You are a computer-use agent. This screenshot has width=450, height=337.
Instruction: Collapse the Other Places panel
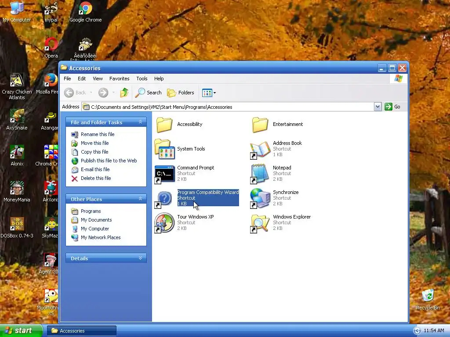point(140,199)
